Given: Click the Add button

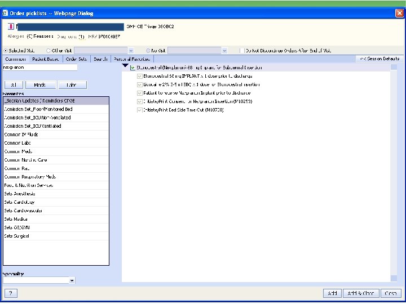Looking at the screenshot, I should 333,293.
